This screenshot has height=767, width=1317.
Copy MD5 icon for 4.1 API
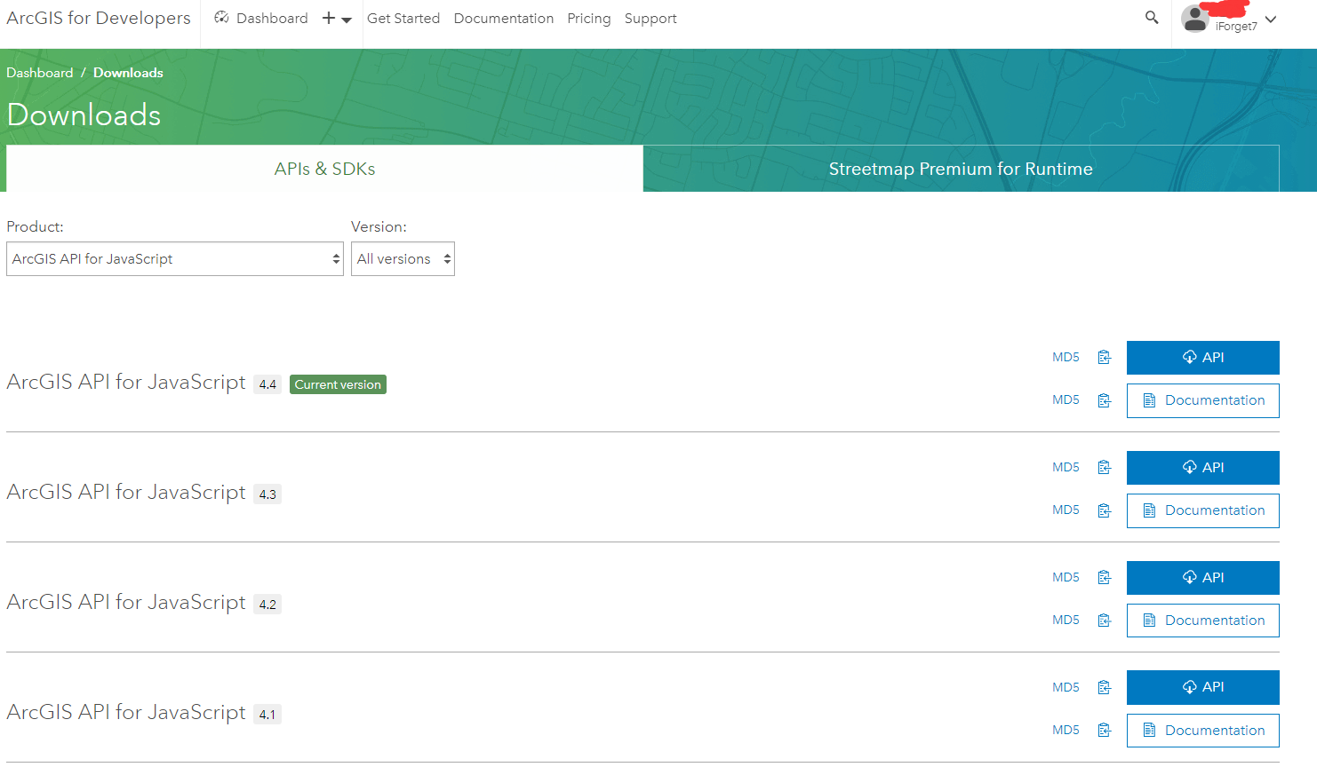1105,687
